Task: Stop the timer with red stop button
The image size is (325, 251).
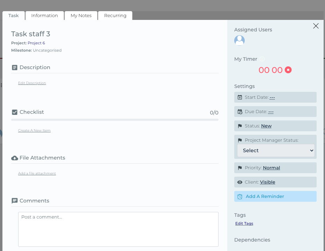Action: [x=288, y=70]
